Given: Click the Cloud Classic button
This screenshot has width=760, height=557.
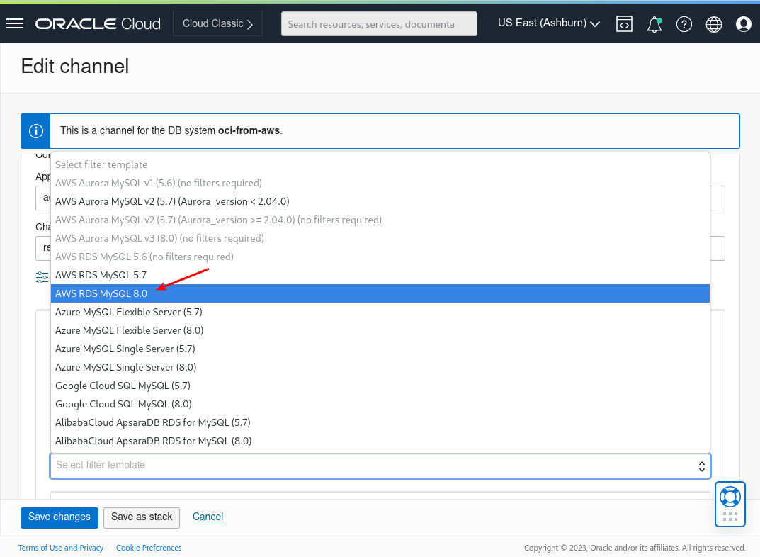Looking at the screenshot, I should pyautogui.click(x=217, y=23).
